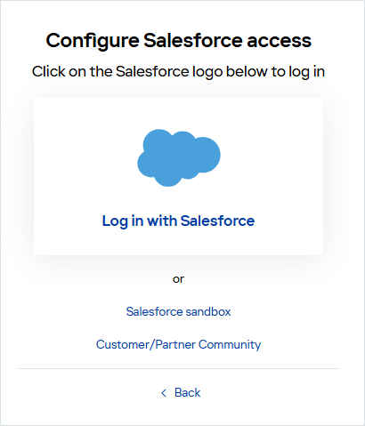Viewport: 365px width, 426px height.
Task: Click the blue Salesforce cloud logo
Action: (179, 157)
